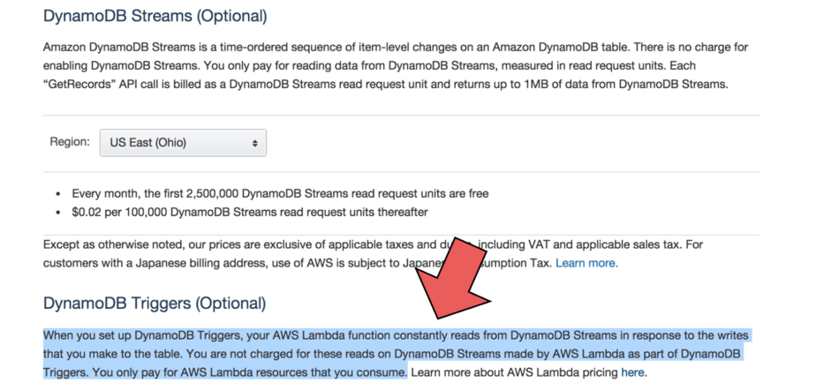Screen dimensions: 816x390
Task: Click the up-down arrows on the Region selector
Action: (255, 143)
